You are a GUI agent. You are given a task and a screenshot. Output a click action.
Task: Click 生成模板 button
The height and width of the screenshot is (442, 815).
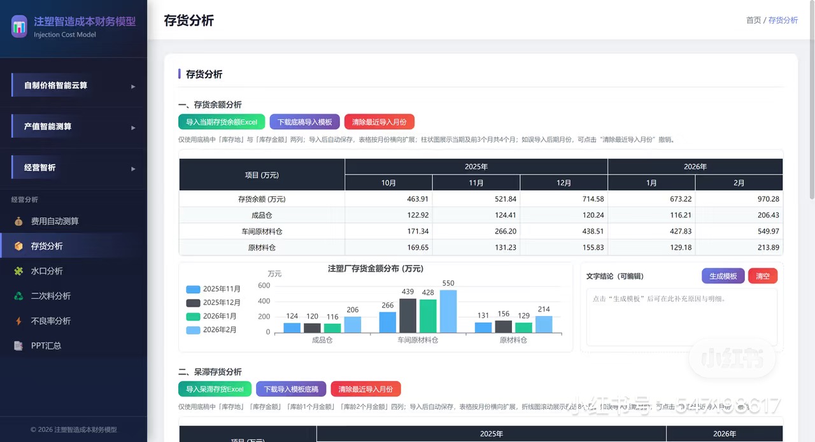tap(723, 276)
